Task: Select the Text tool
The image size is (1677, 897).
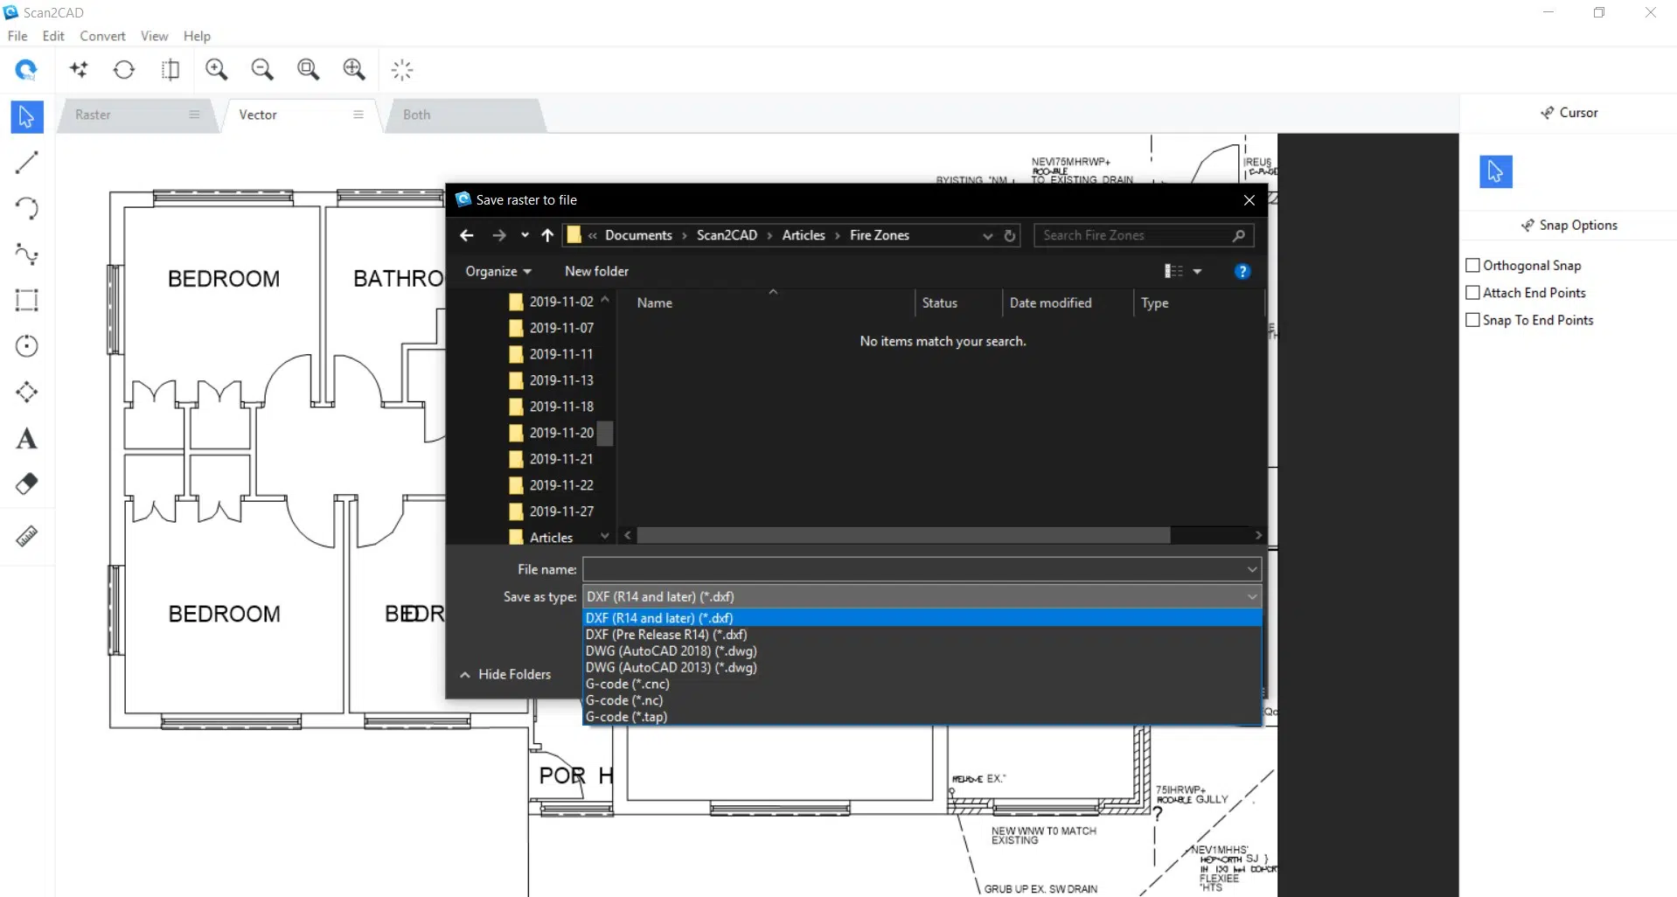Action: 26,438
